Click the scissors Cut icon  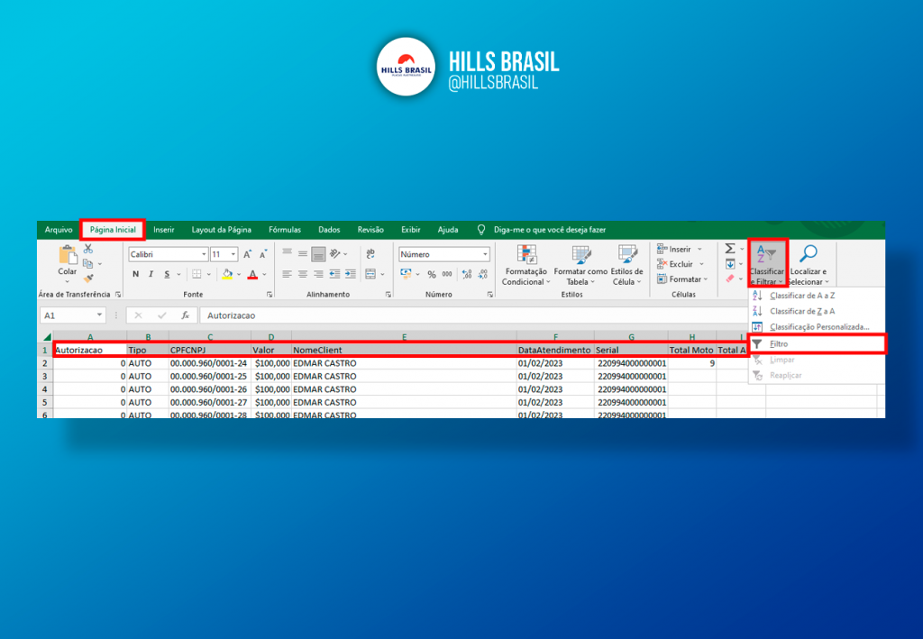click(88, 249)
